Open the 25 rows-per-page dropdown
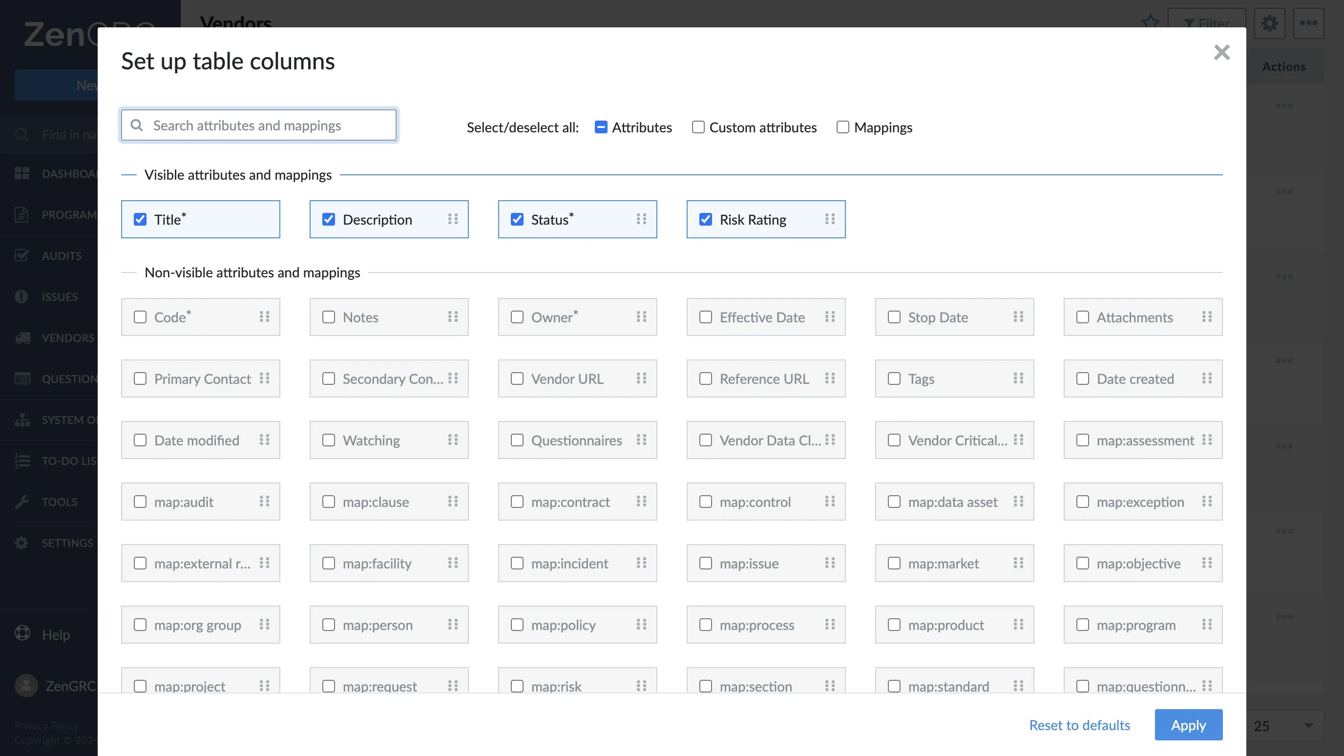Viewport: 1344px width, 756px height. click(x=1285, y=725)
